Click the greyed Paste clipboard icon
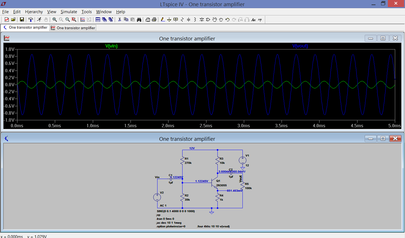 (132, 19)
